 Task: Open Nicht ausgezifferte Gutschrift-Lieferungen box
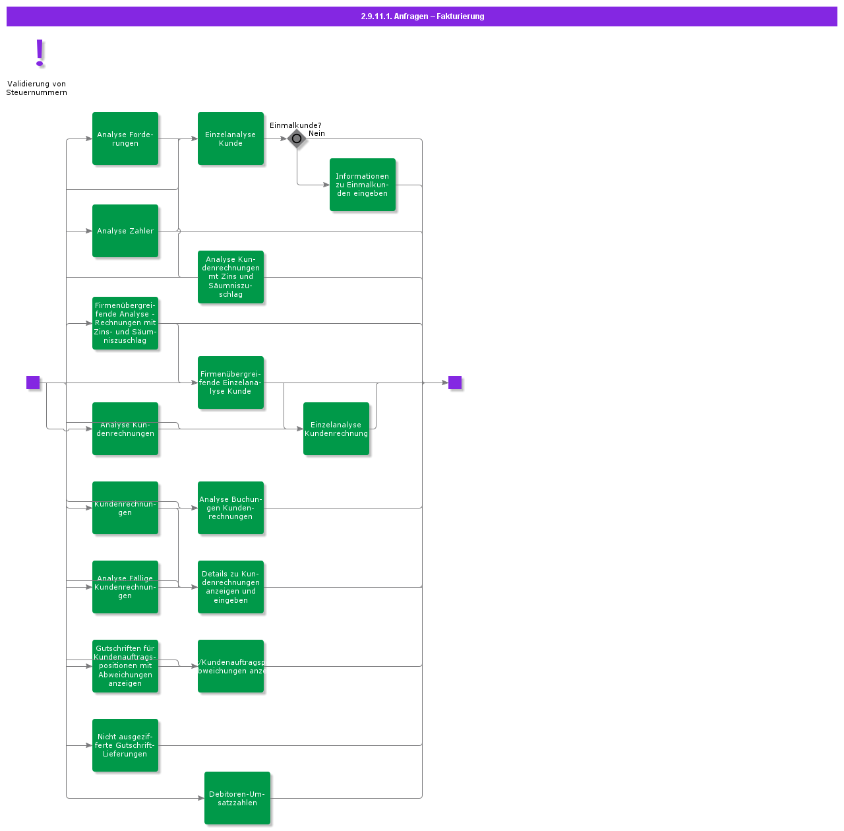(125, 745)
